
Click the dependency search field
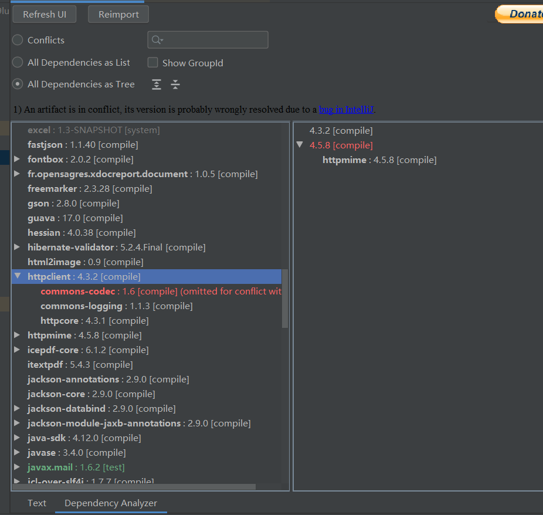click(208, 40)
